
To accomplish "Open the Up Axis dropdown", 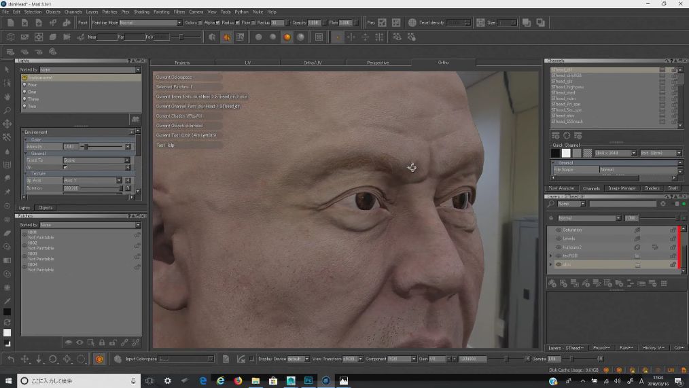I will pyautogui.click(x=92, y=180).
